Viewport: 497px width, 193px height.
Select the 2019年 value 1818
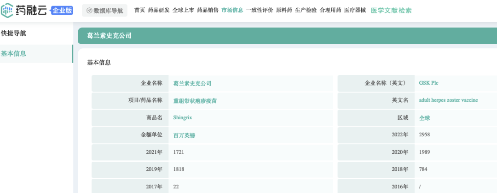pyautogui.click(x=179, y=169)
